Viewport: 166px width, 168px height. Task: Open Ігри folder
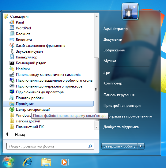(107, 73)
